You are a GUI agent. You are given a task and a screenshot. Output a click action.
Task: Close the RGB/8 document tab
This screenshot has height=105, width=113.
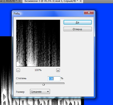(19, 1)
